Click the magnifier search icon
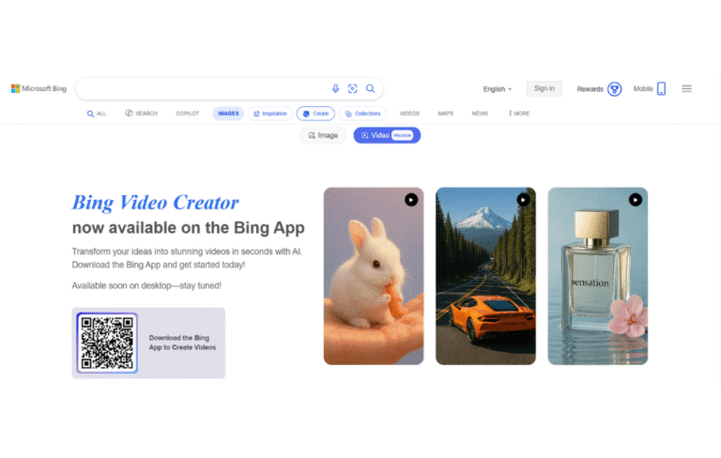 coord(371,88)
